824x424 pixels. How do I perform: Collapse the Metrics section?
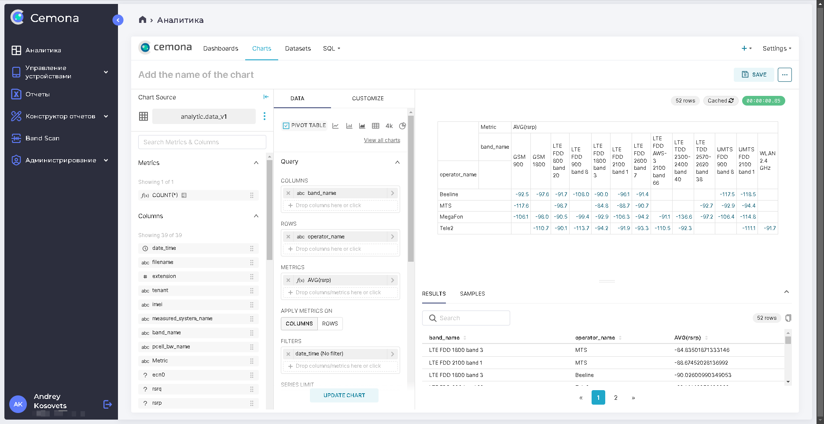pyautogui.click(x=256, y=163)
